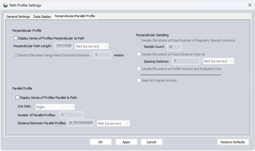255x151 pixels.
Task: Click the Restore Defaults button
Action: (232, 142)
